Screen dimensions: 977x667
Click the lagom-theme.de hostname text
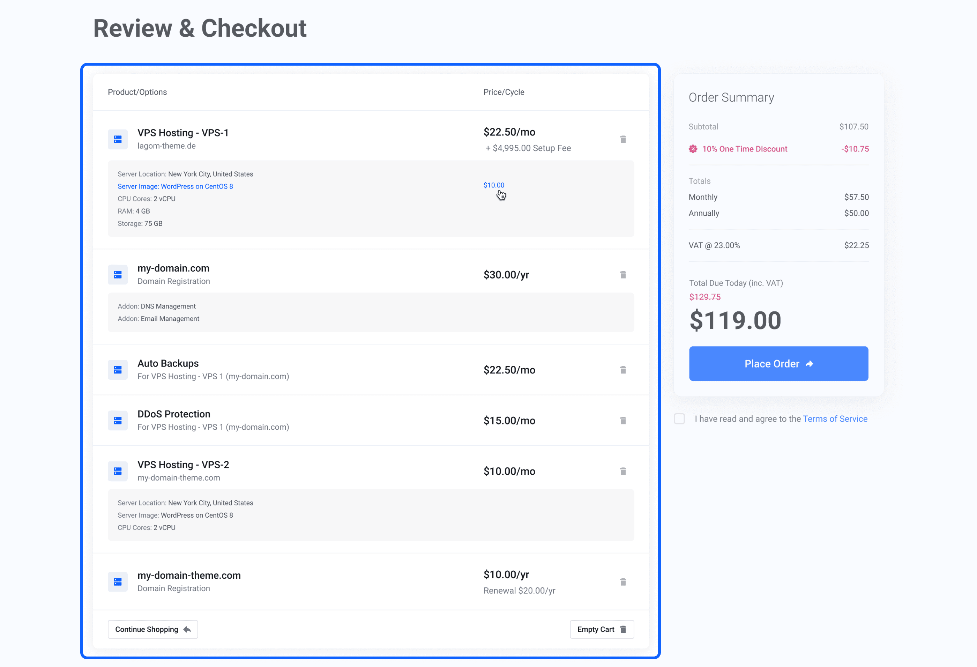[166, 146]
